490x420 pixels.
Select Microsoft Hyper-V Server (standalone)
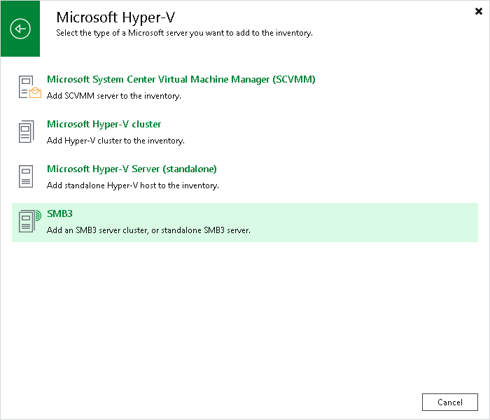(x=132, y=169)
